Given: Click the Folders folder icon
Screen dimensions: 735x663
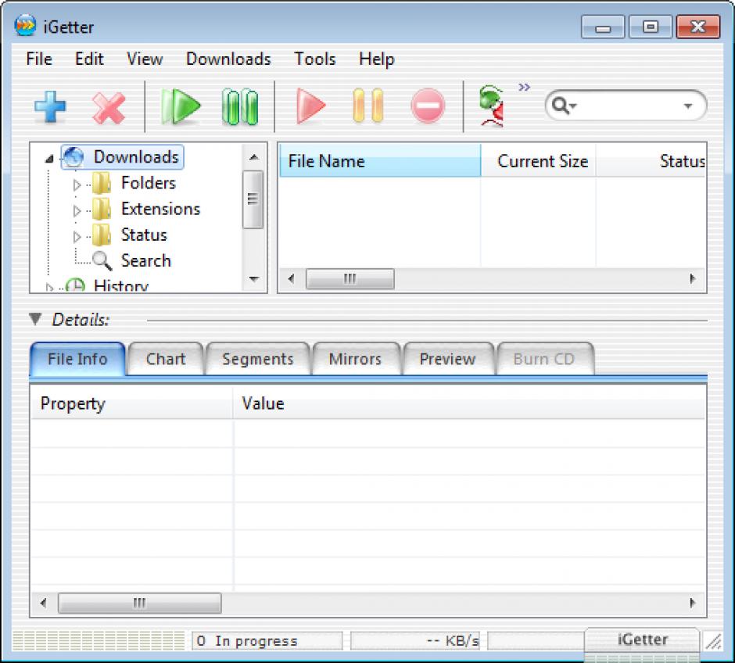Looking at the screenshot, I should [x=101, y=183].
